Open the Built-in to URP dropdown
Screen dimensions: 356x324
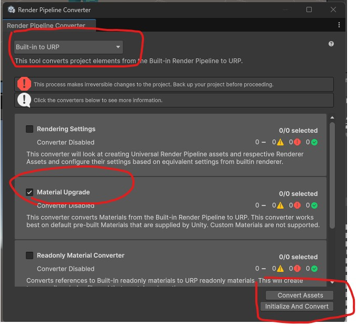69,47
